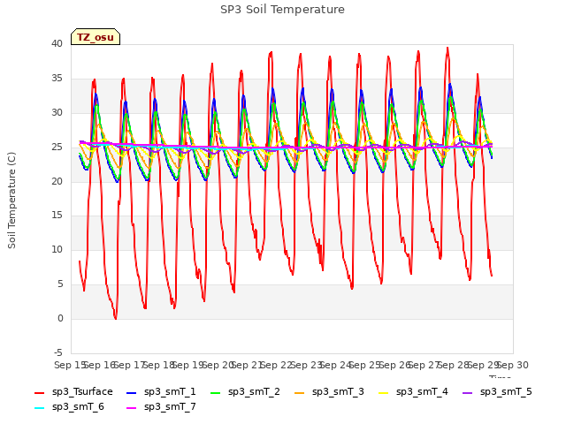Click the 10 y-axis tick label
The image size is (566, 424).
(57, 249)
